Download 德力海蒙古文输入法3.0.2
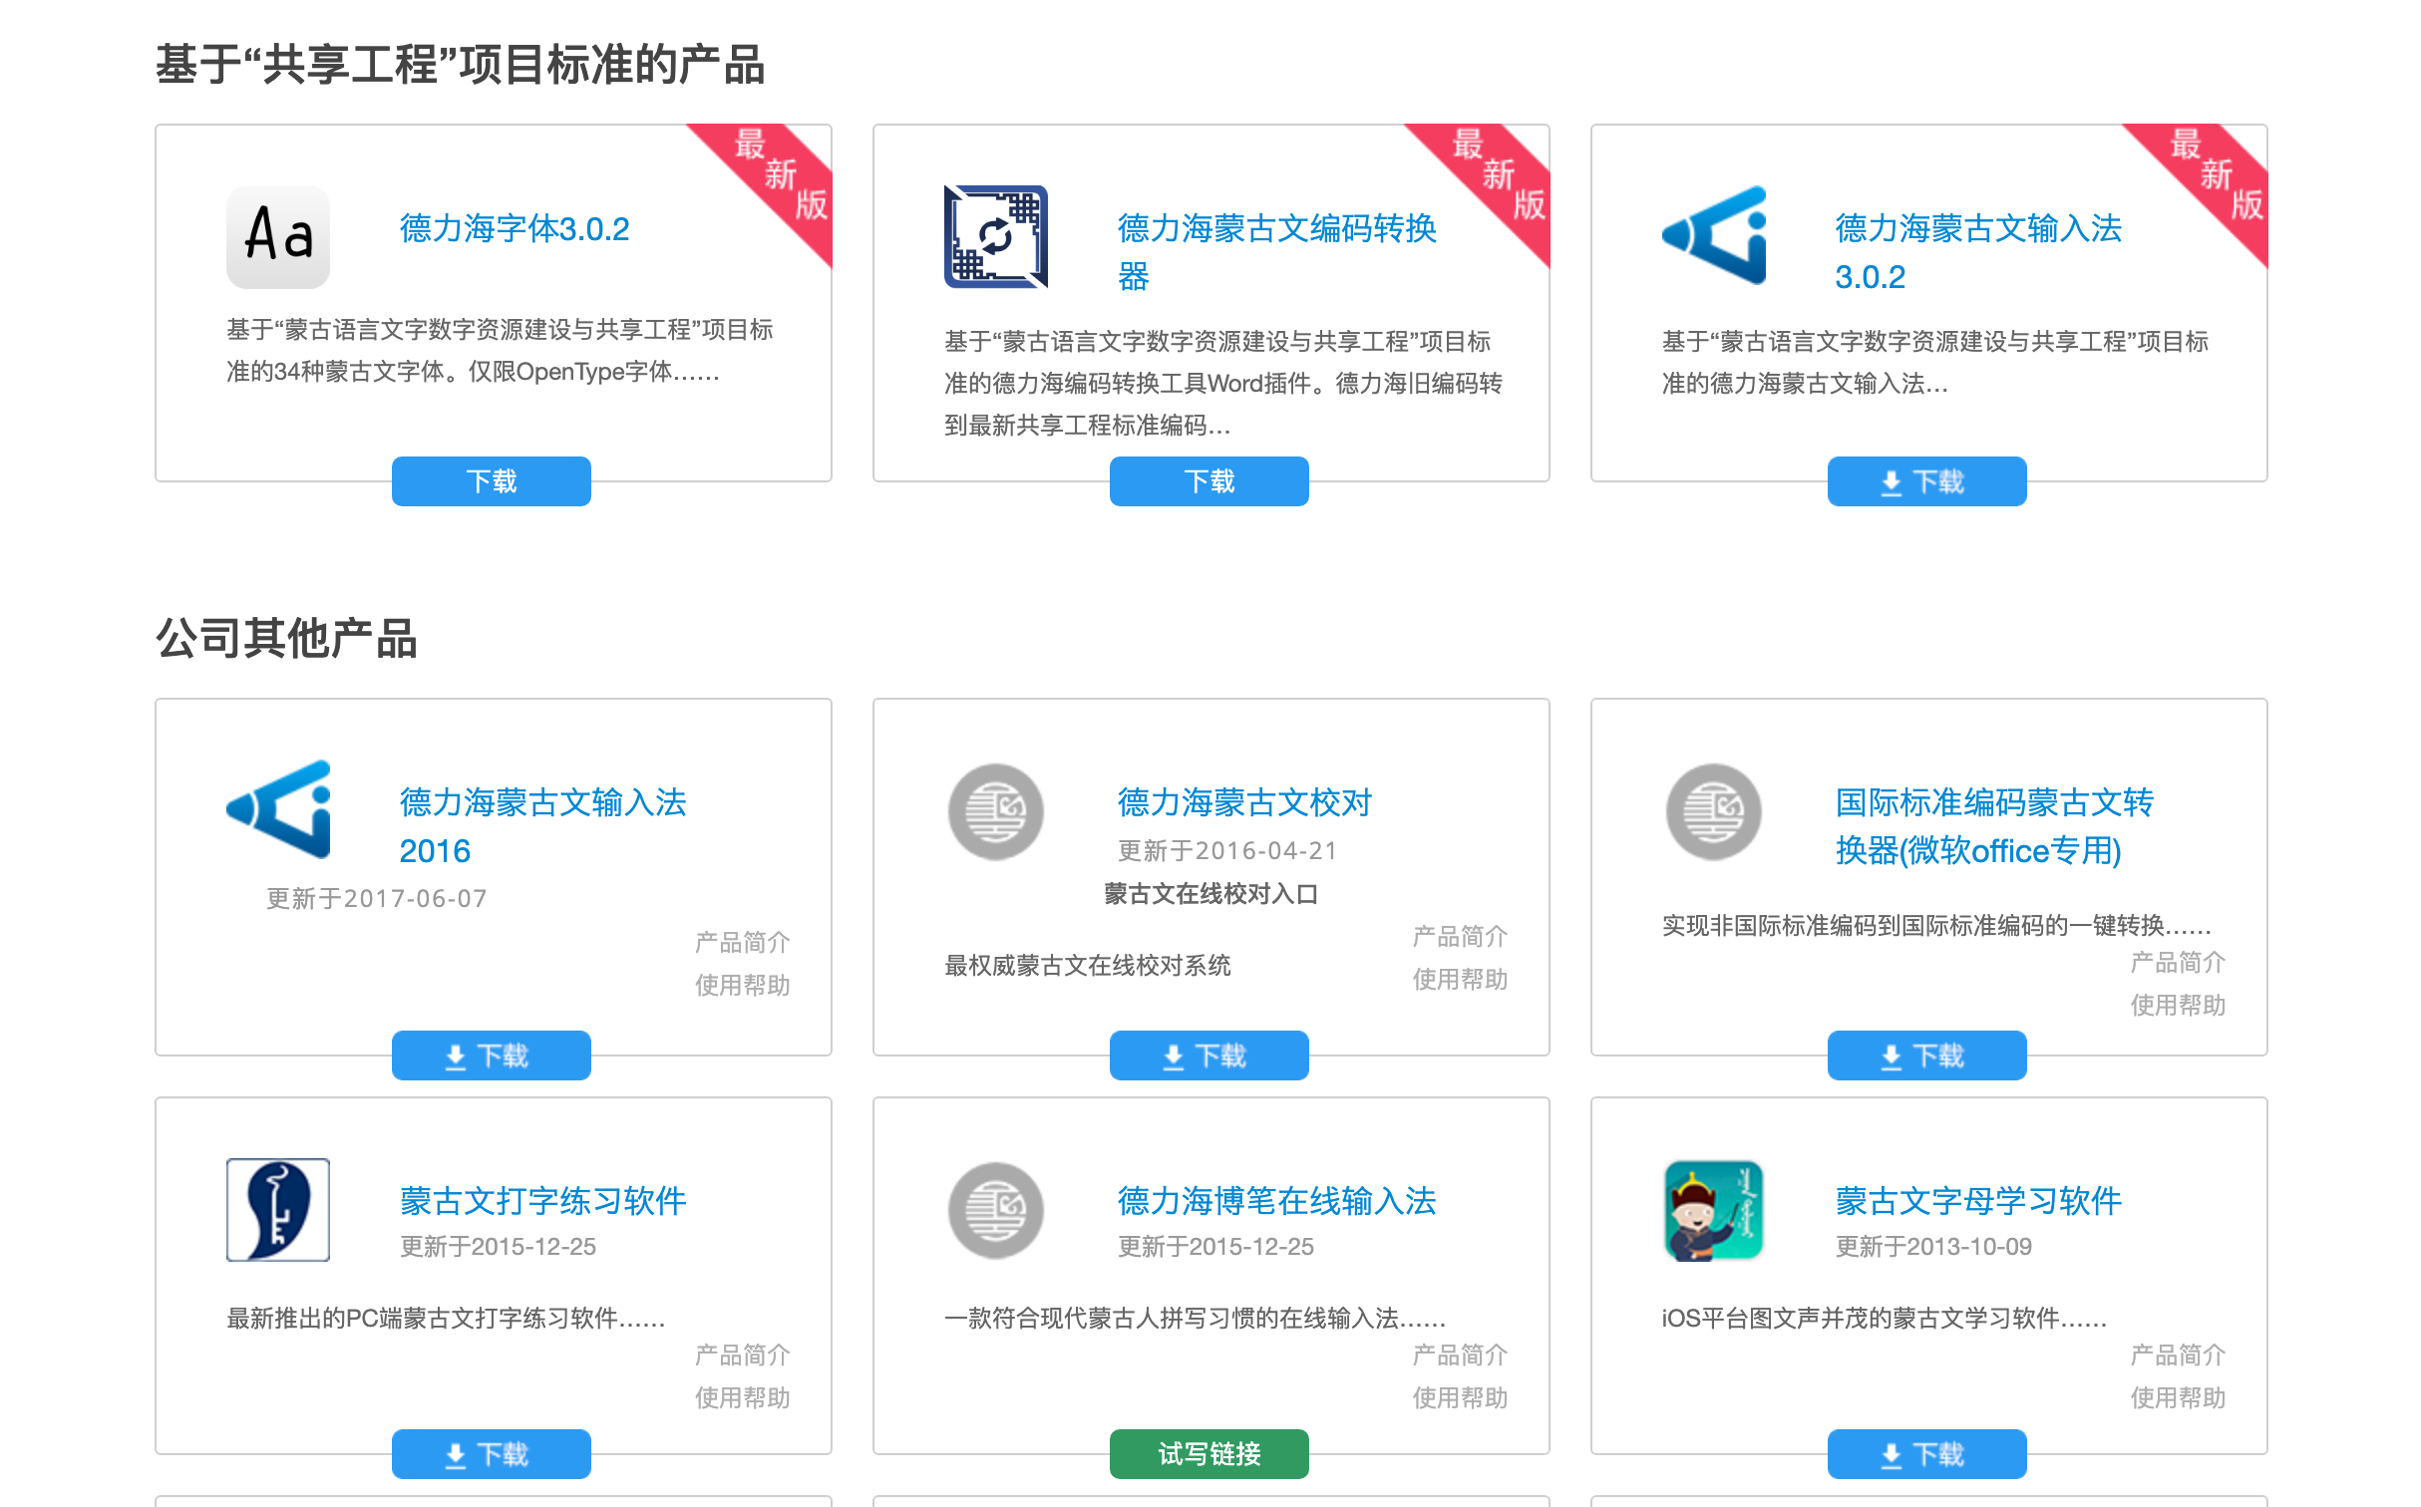2421x1507 pixels. point(1926,480)
